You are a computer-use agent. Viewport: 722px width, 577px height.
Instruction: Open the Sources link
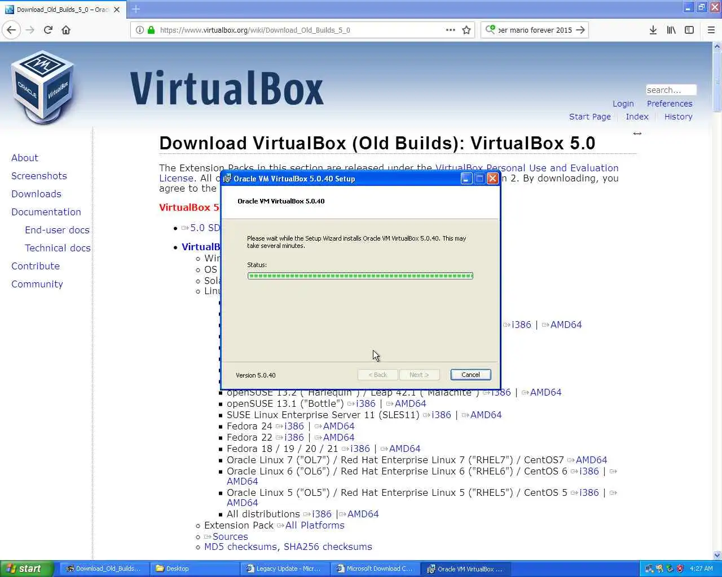coord(230,536)
